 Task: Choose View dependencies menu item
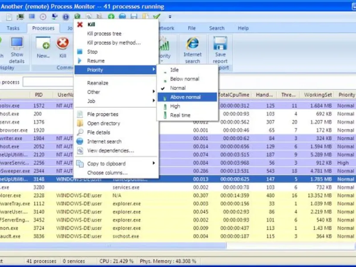click(x=116, y=150)
